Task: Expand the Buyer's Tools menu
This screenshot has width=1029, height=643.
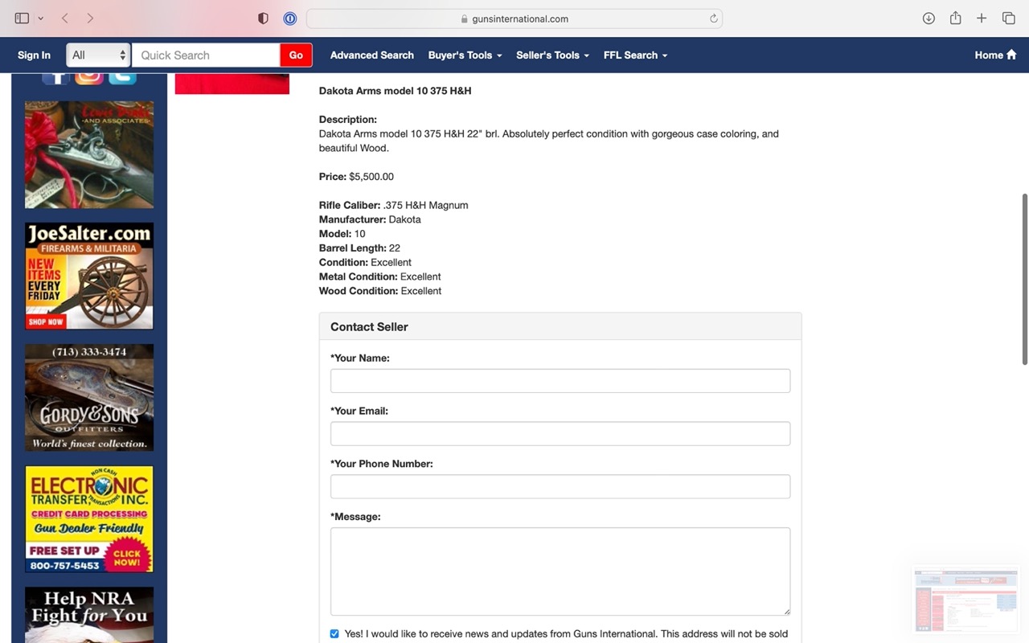Action: 465,55
